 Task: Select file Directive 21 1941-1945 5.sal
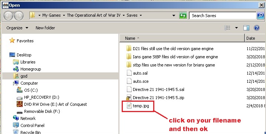158,89
